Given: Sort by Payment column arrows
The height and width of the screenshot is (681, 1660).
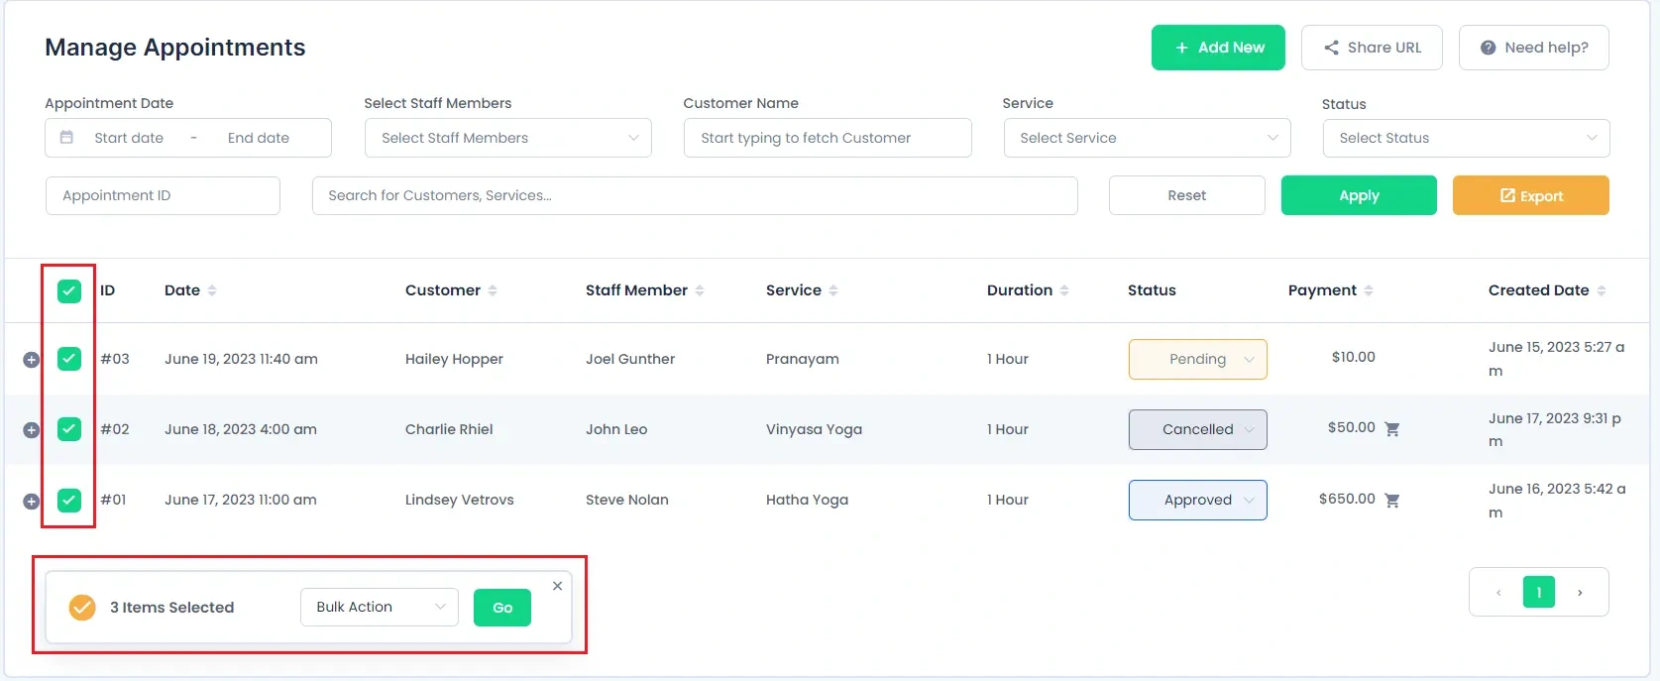Looking at the screenshot, I should [1369, 290].
